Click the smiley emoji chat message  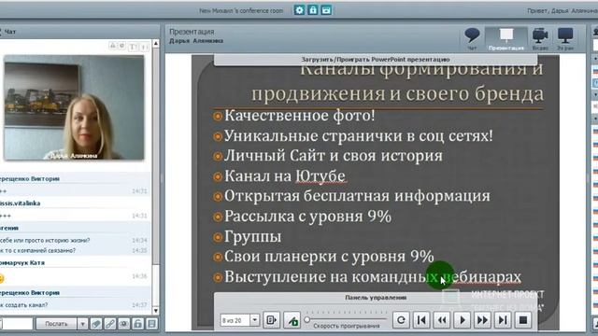click(2, 278)
